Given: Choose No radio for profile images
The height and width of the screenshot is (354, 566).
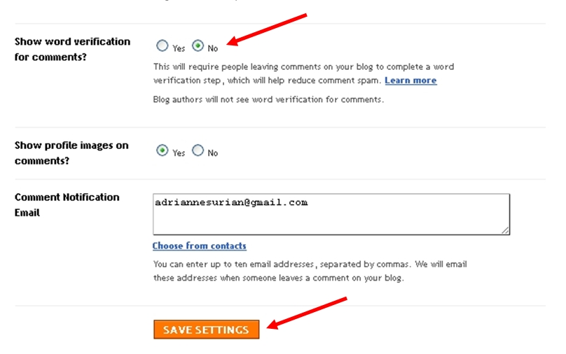Looking at the screenshot, I should click(198, 150).
